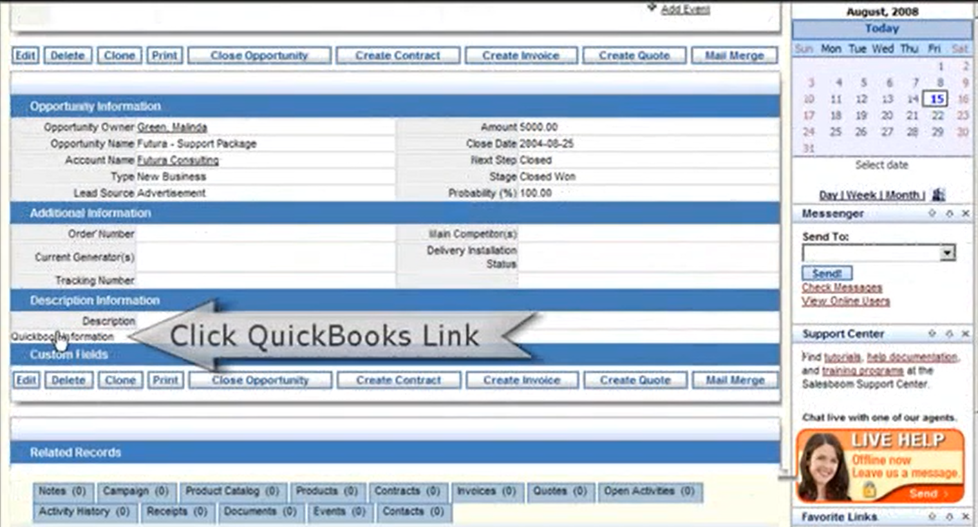The height and width of the screenshot is (527, 978).
Task: Click Close Opportunity above Opportunity Information
Action: (259, 55)
